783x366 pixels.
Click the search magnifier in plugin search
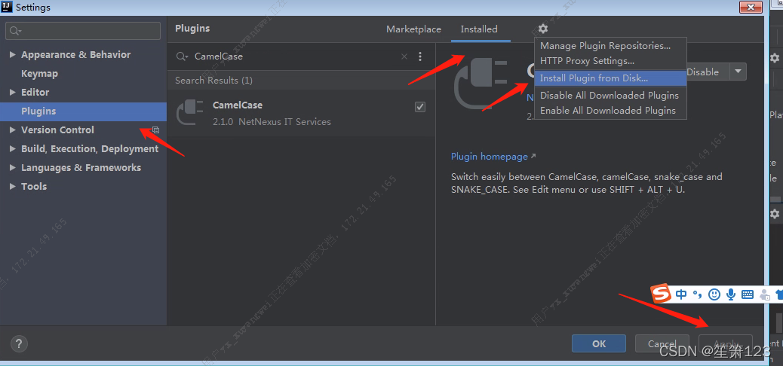pyautogui.click(x=183, y=56)
